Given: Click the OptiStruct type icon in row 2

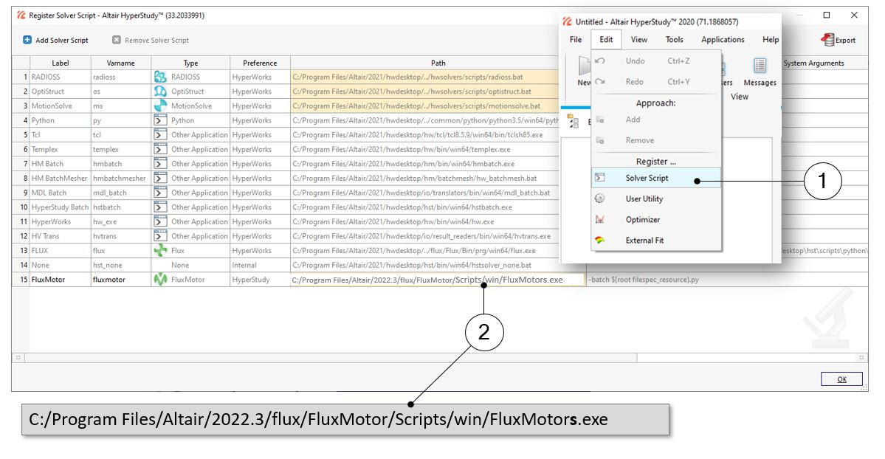Looking at the screenshot, I should point(160,92).
